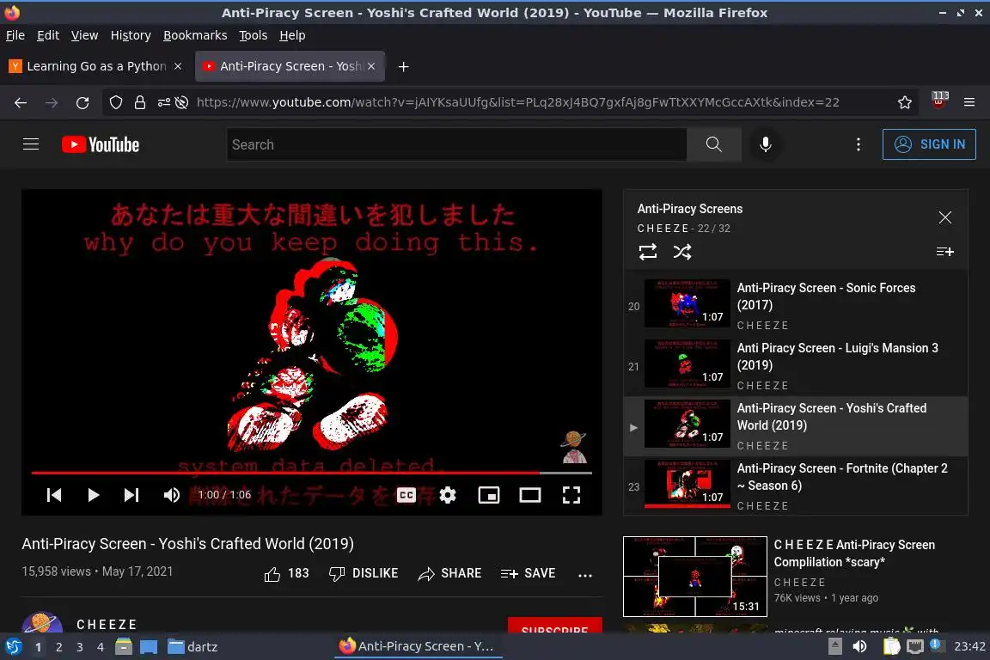Image resolution: width=990 pixels, height=660 pixels.
Task: Subscribe to the CHEEZE channel
Action: click(x=555, y=626)
